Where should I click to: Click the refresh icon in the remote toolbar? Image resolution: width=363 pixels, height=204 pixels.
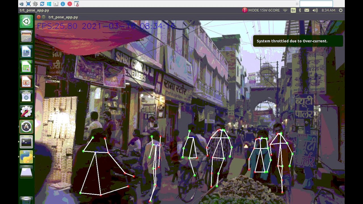42,4
